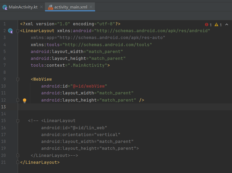232x173 pixels.
Task: Select the activity_main.xml tab
Action: (x=70, y=7)
